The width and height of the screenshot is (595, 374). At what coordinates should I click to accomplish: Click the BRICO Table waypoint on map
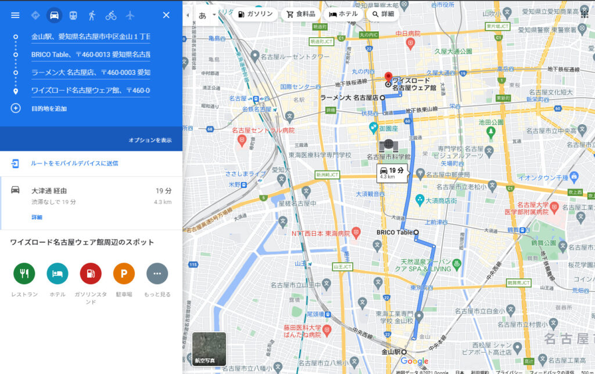(416, 233)
